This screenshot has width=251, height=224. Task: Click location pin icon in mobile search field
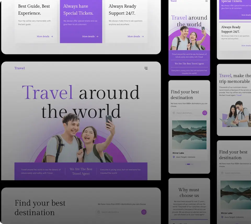click(x=174, y=113)
